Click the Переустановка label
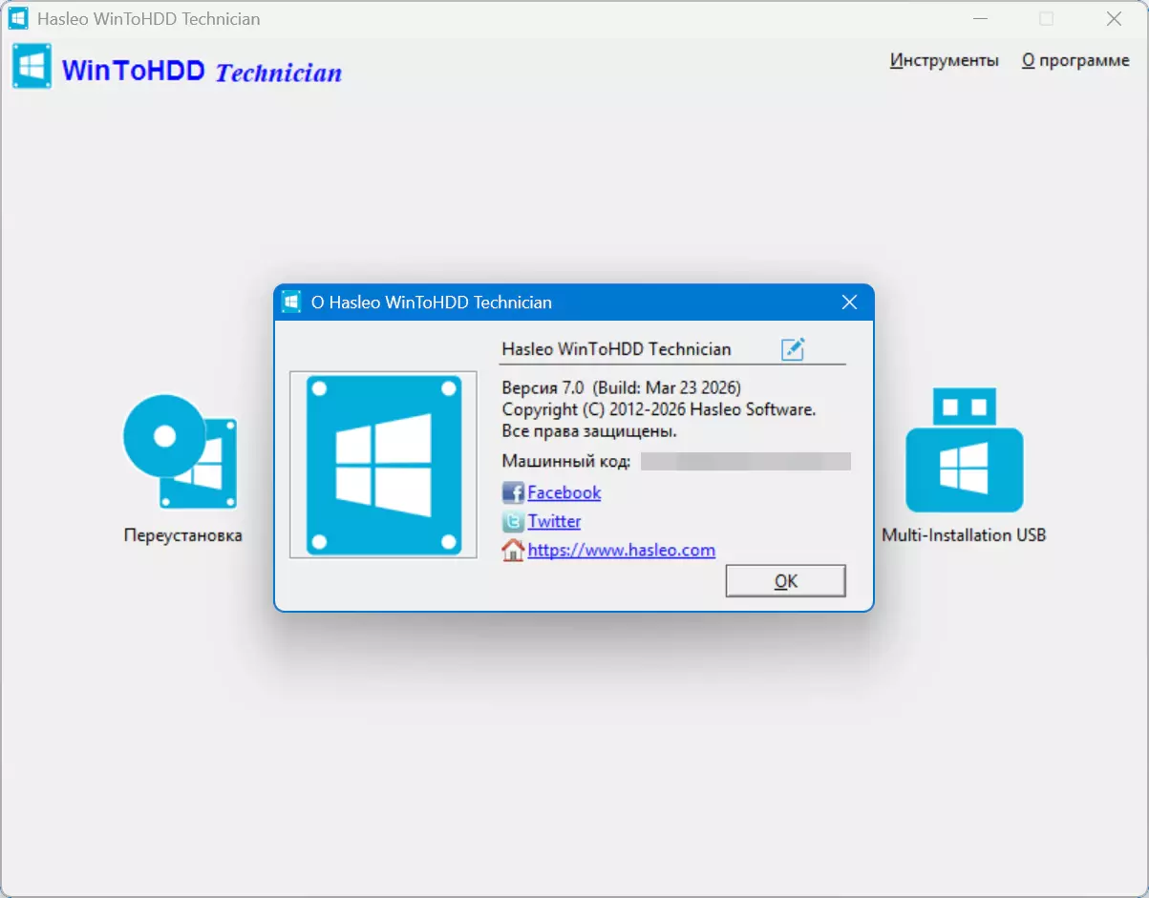The image size is (1149, 898). coord(182,535)
